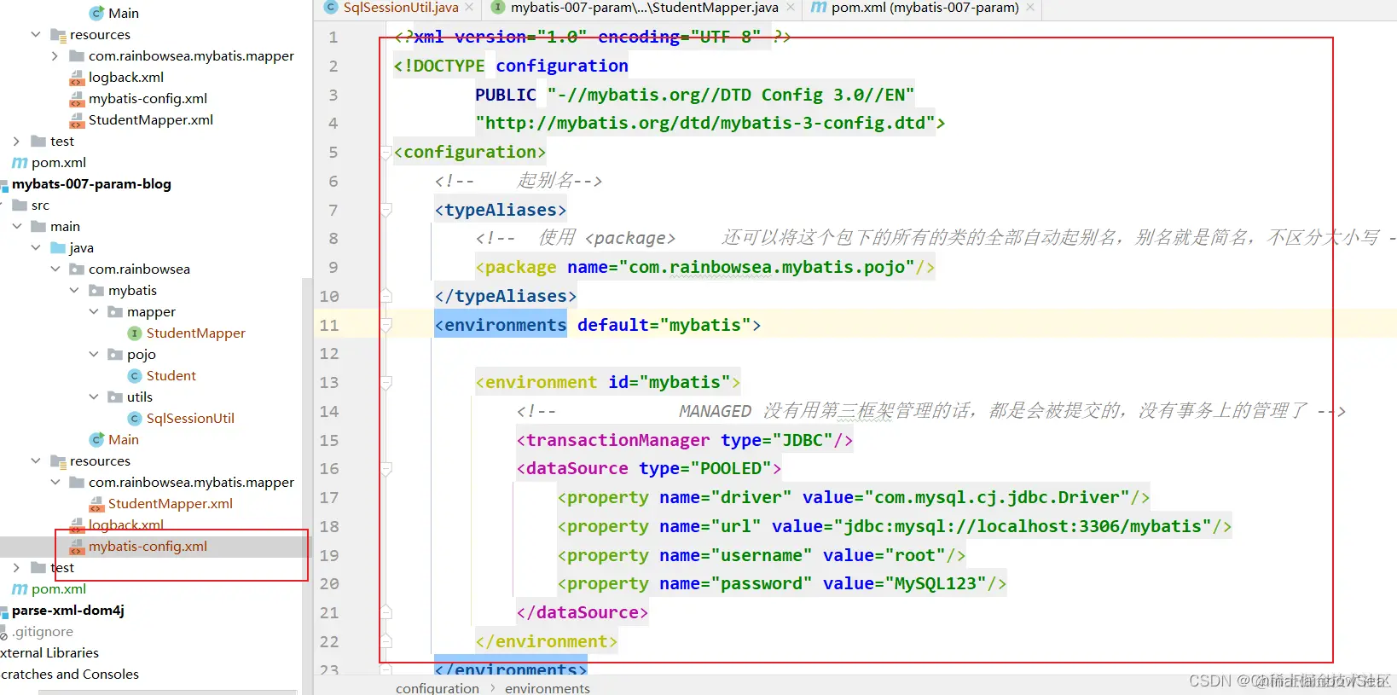The image size is (1397, 695).
Task: Click the src folder icon
Action: coord(20,205)
